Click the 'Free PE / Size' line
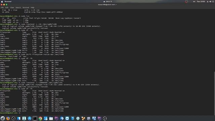Image resolution: width=215 pixels, height=121 pixels. (x=21, y=10)
